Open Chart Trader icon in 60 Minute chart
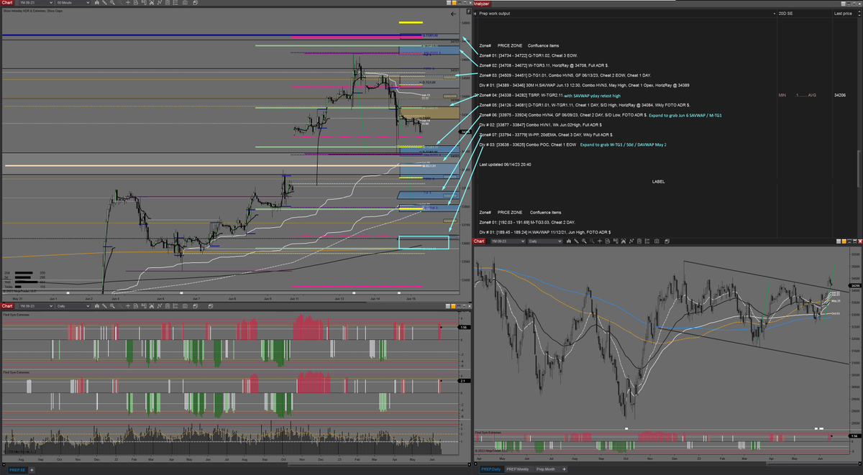 (136, 4)
